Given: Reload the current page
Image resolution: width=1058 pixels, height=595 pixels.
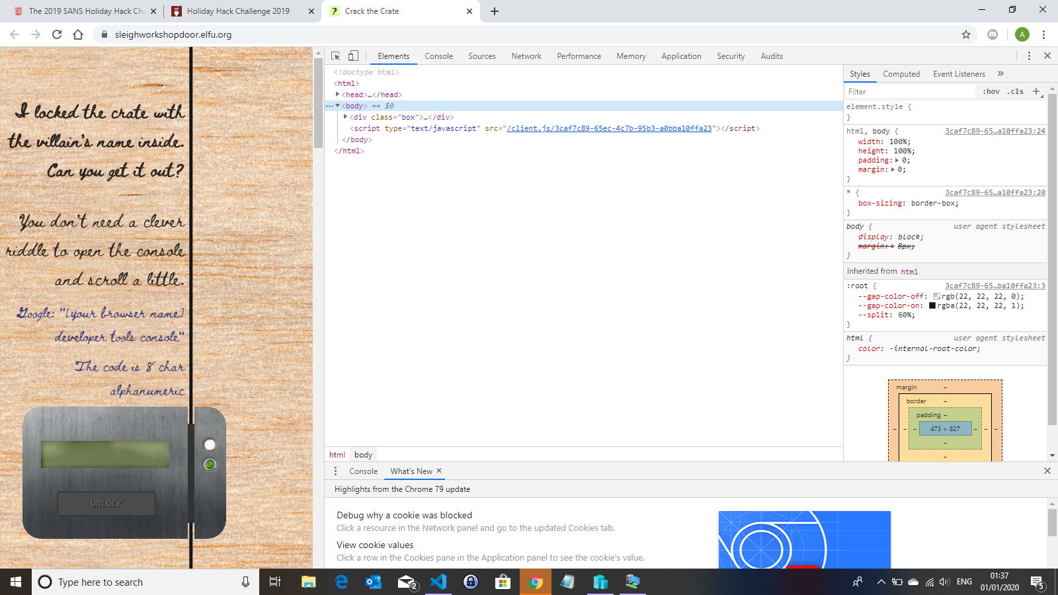Looking at the screenshot, I should (x=57, y=34).
